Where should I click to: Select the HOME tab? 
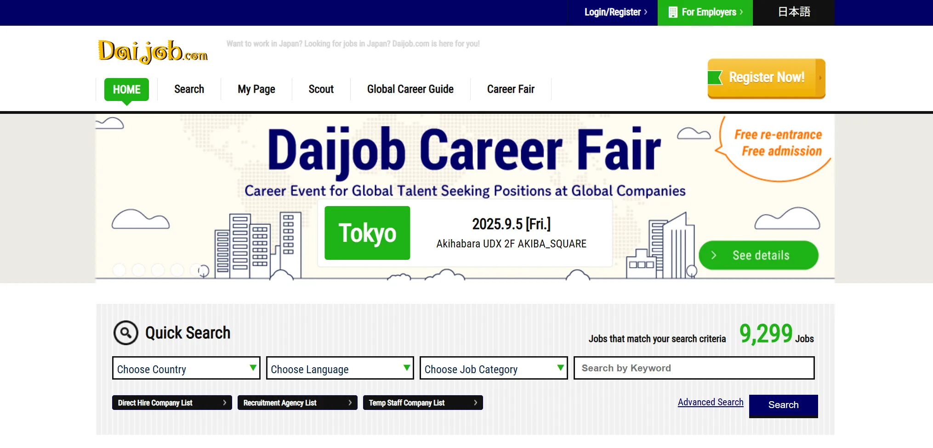click(x=126, y=89)
